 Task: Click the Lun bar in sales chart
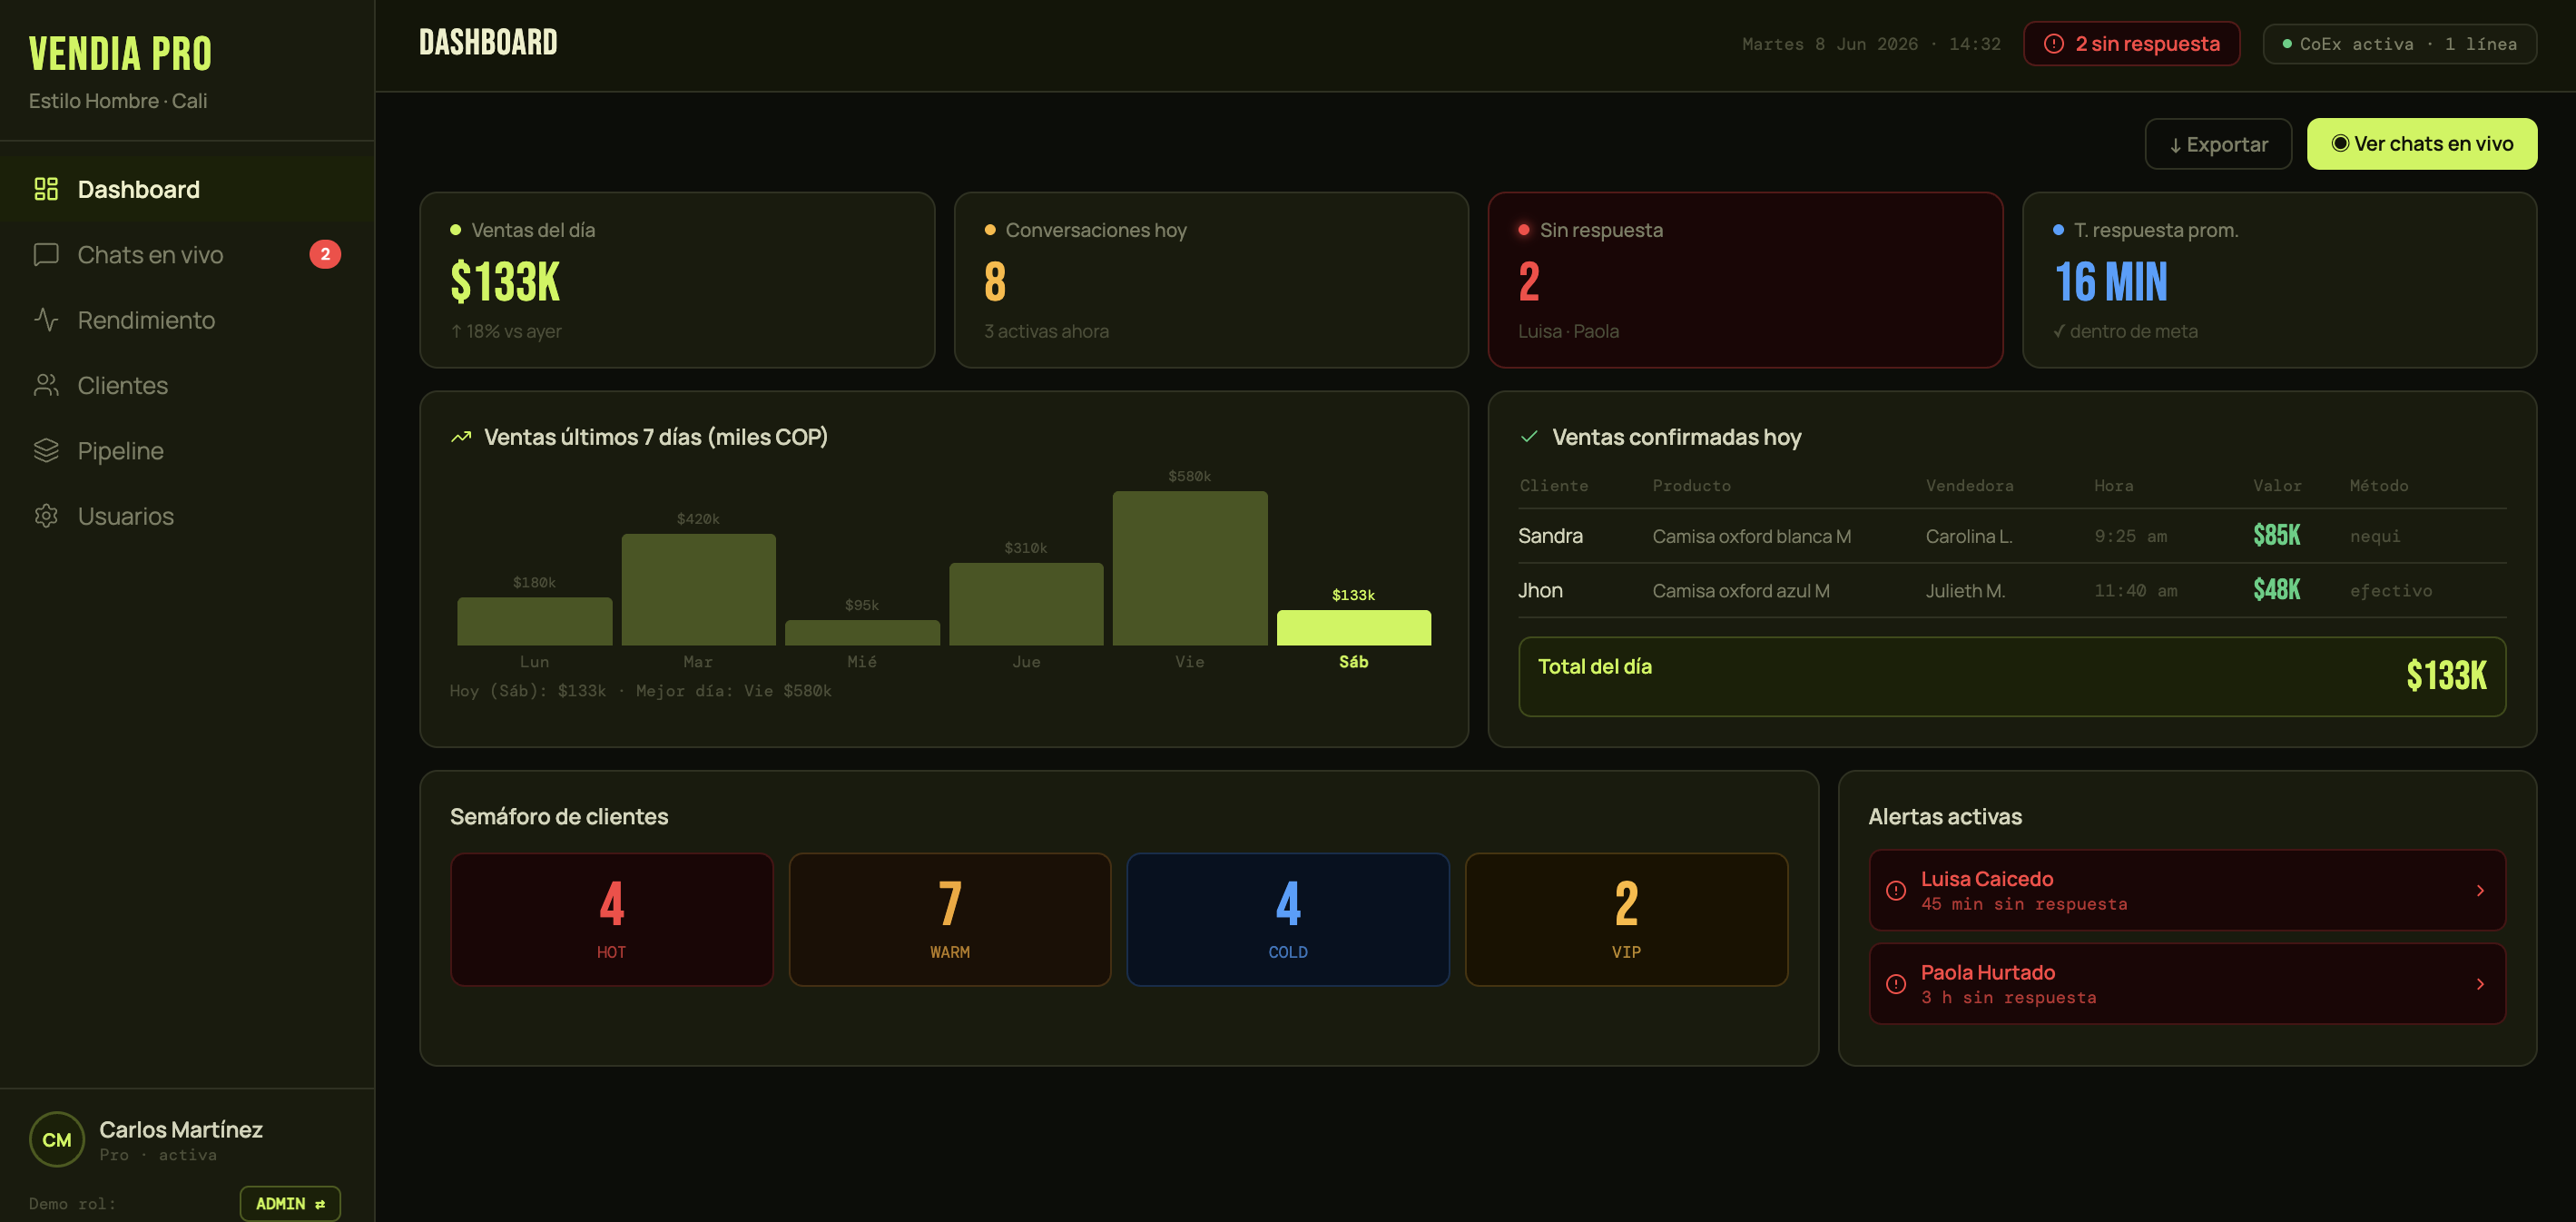534,621
